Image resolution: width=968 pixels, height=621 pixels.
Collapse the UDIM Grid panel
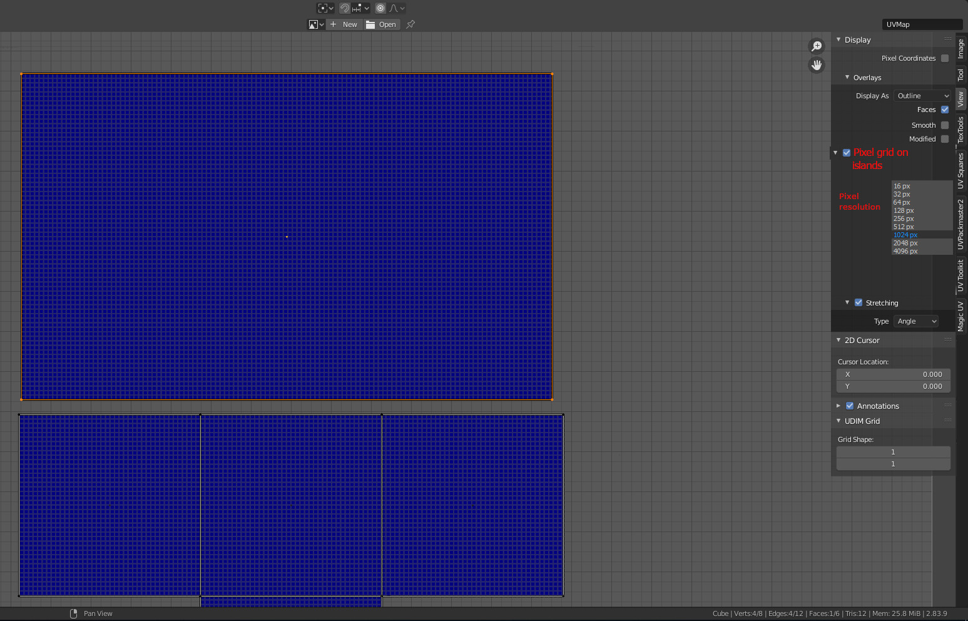(838, 421)
